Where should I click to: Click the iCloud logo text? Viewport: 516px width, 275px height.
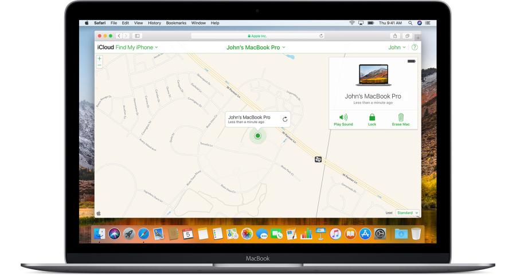pos(105,48)
